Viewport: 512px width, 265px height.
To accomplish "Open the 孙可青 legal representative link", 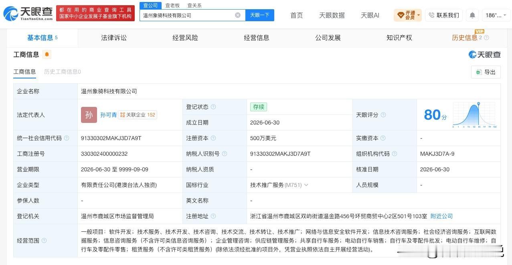I will [109, 115].
